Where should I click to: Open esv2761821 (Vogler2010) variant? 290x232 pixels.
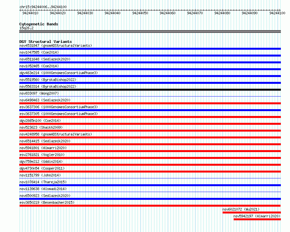pos(42,155)
